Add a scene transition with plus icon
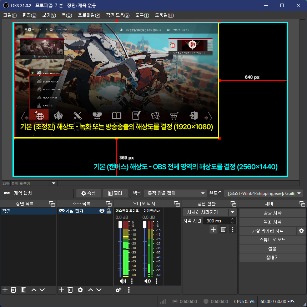The height and width of the screenshot is (307, 307). tap(213, 230)
